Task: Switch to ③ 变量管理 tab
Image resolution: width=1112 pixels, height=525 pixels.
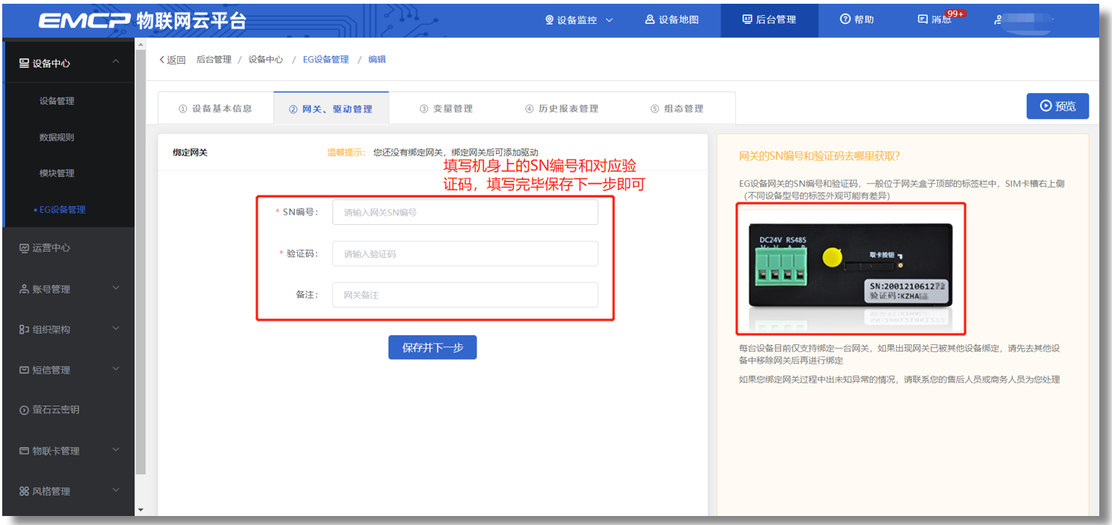Action: pos(446,109)
